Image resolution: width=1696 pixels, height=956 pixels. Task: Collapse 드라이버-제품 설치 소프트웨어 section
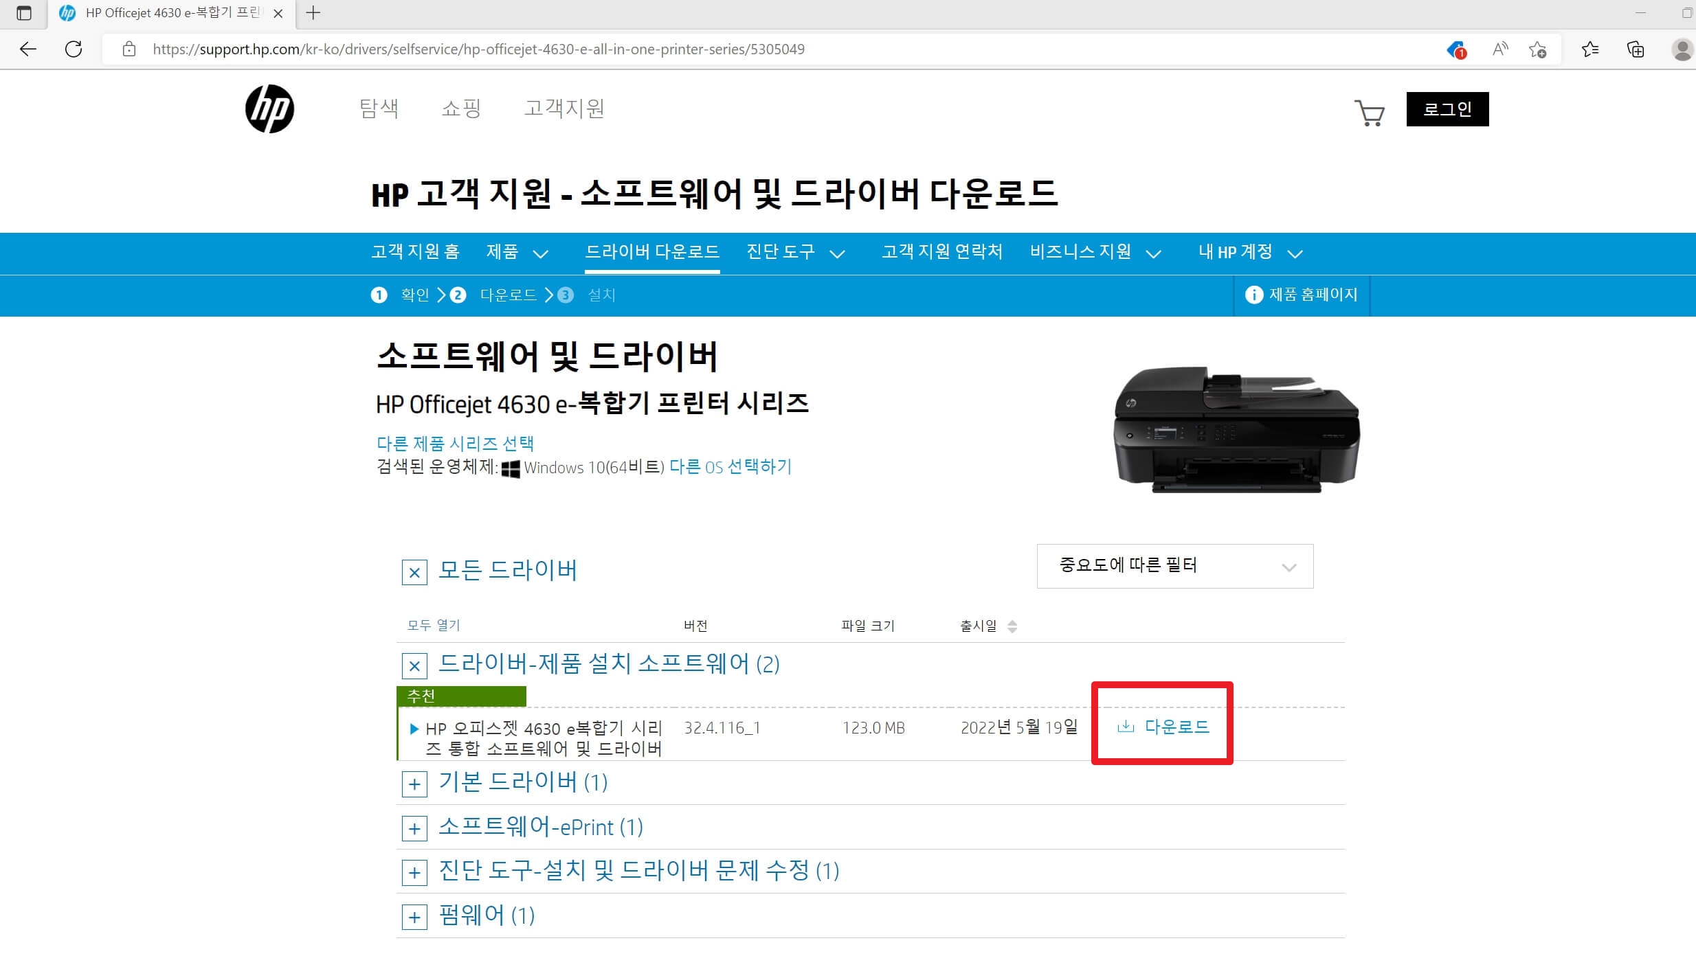[x=414, y=665]
